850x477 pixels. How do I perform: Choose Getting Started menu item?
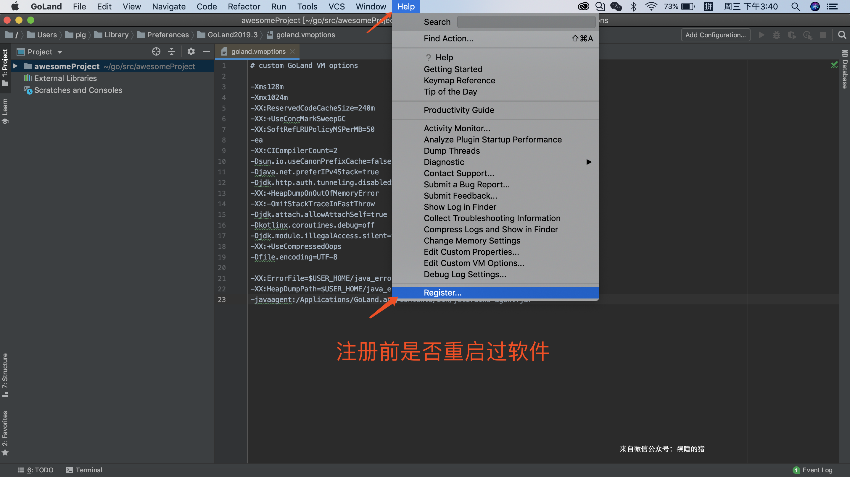point(495,69)
